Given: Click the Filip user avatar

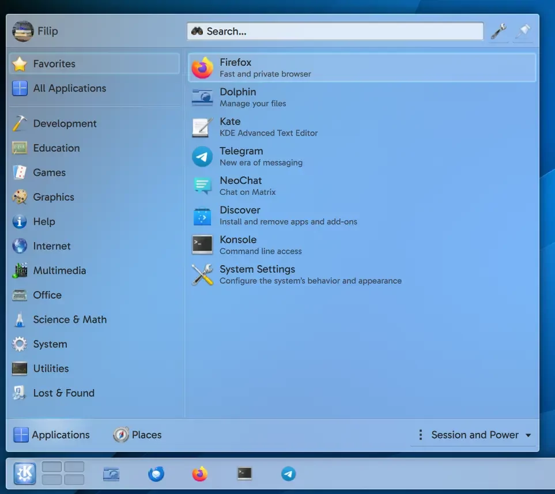Looking at the screenshot, I should [x=22, y=31].
